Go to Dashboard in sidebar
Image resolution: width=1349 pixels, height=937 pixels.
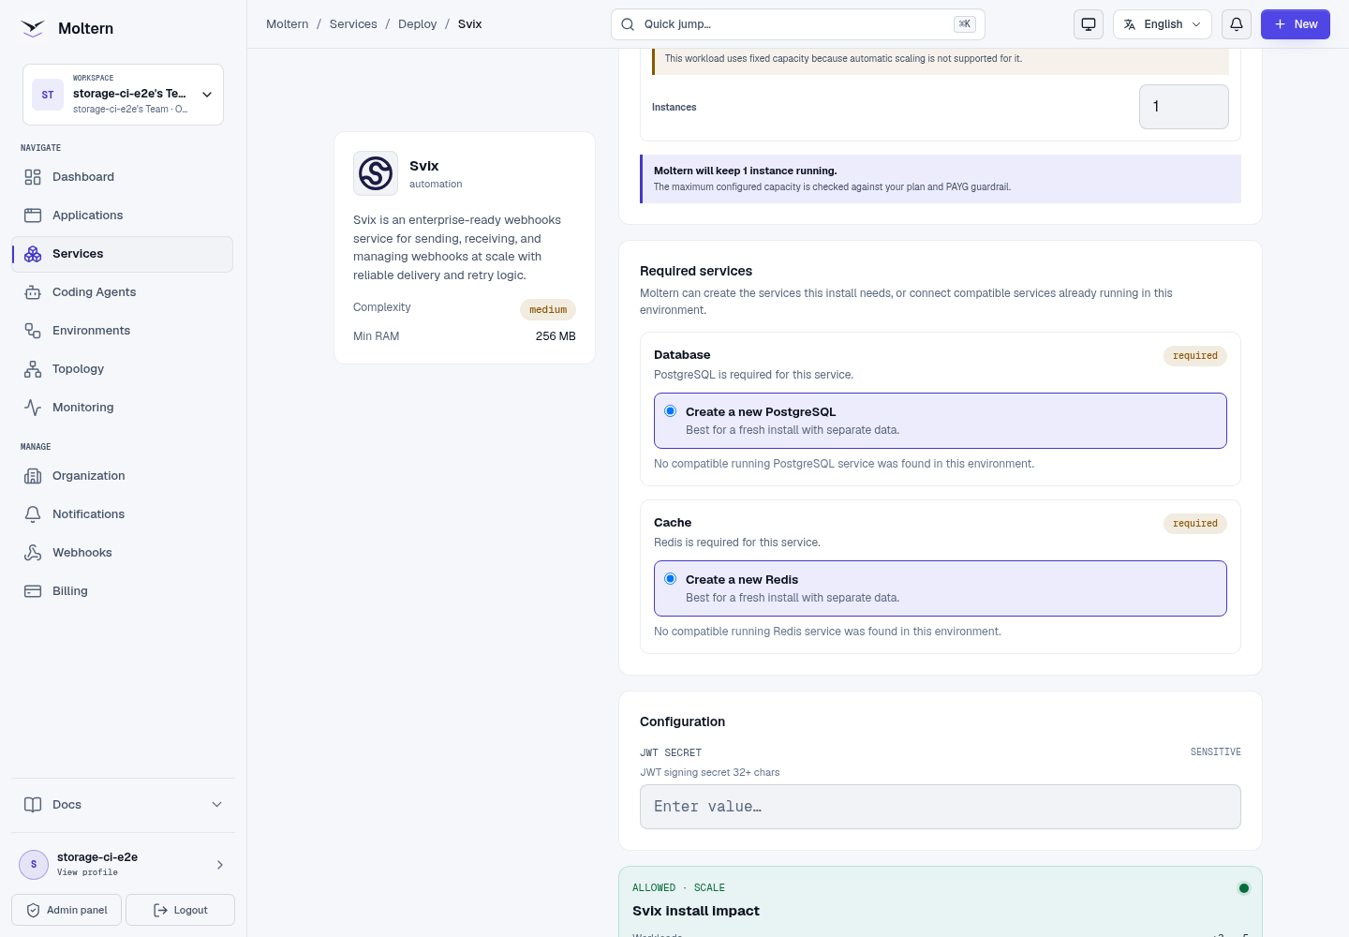click(x=122, y=177)
